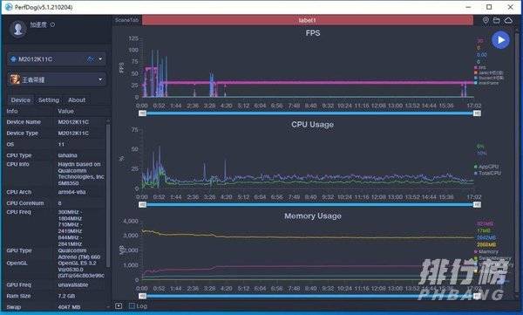The image size is (523, 315).
Task: Toggle the InterFrame series in the FPS legend
Action: (x=486, y=83)
